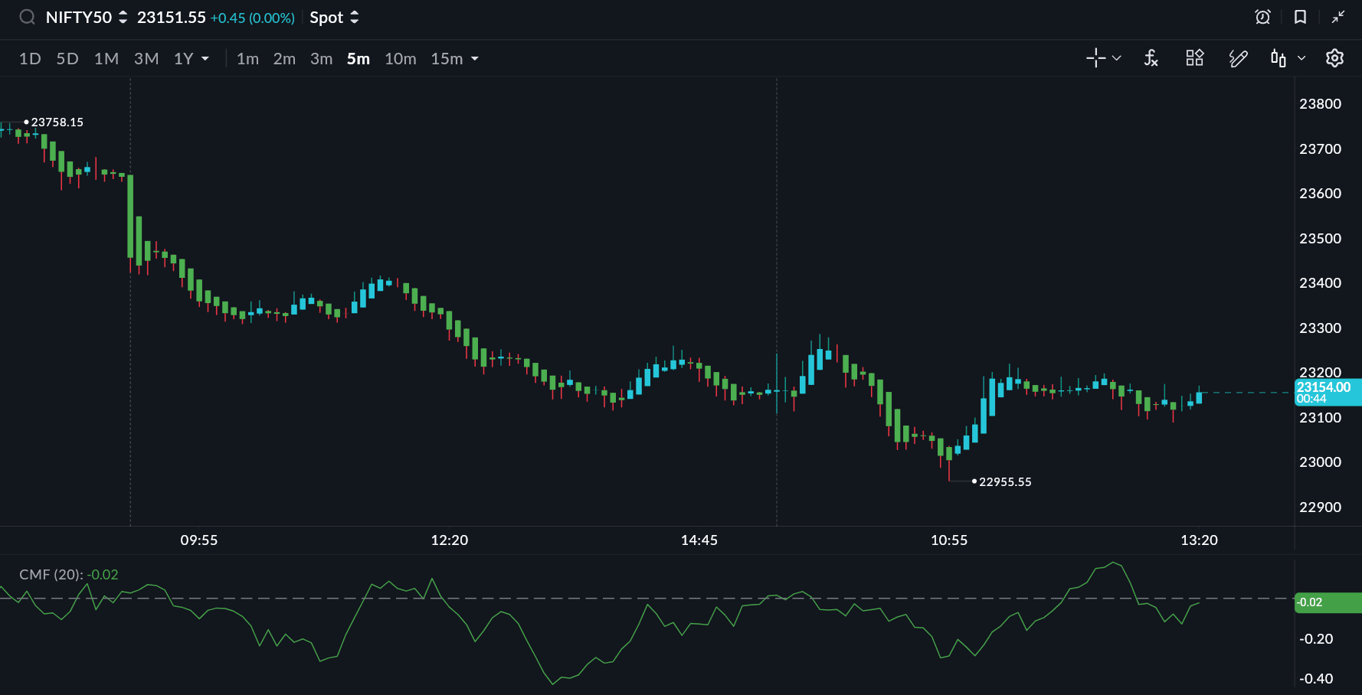Open chart settings gear icon
Screen dimensions: 1362x695
[x=1334, y=58]
